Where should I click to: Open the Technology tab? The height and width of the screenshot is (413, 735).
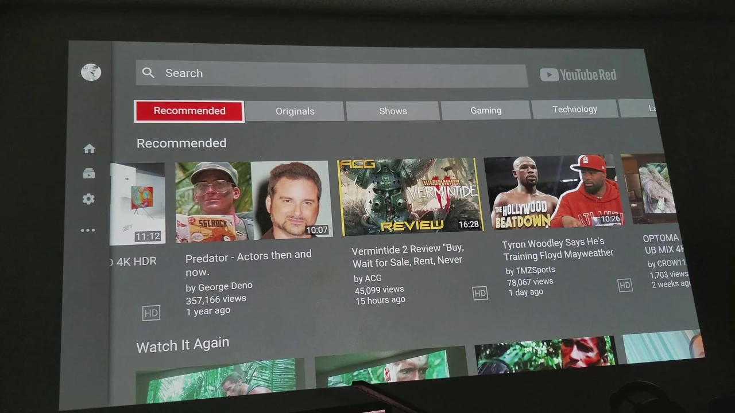pyautogui.click(x=575, y=109)
